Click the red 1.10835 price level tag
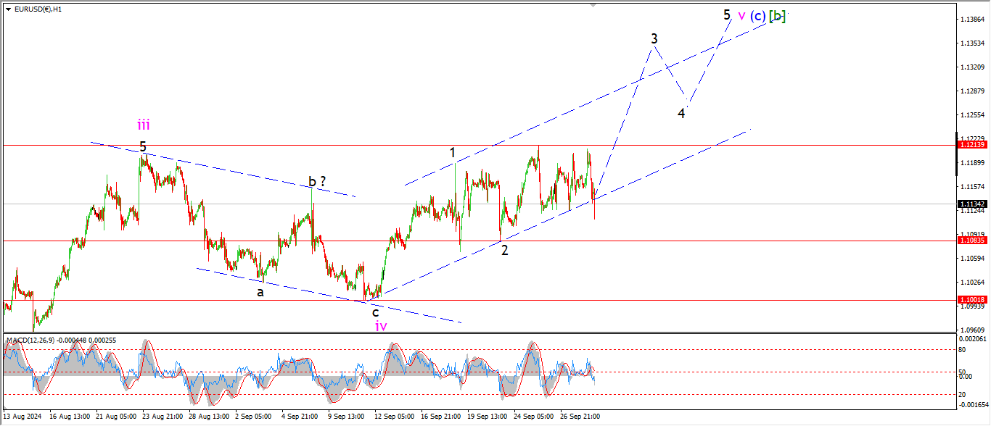This screenshot has height=426, width=991. (971, 240)
